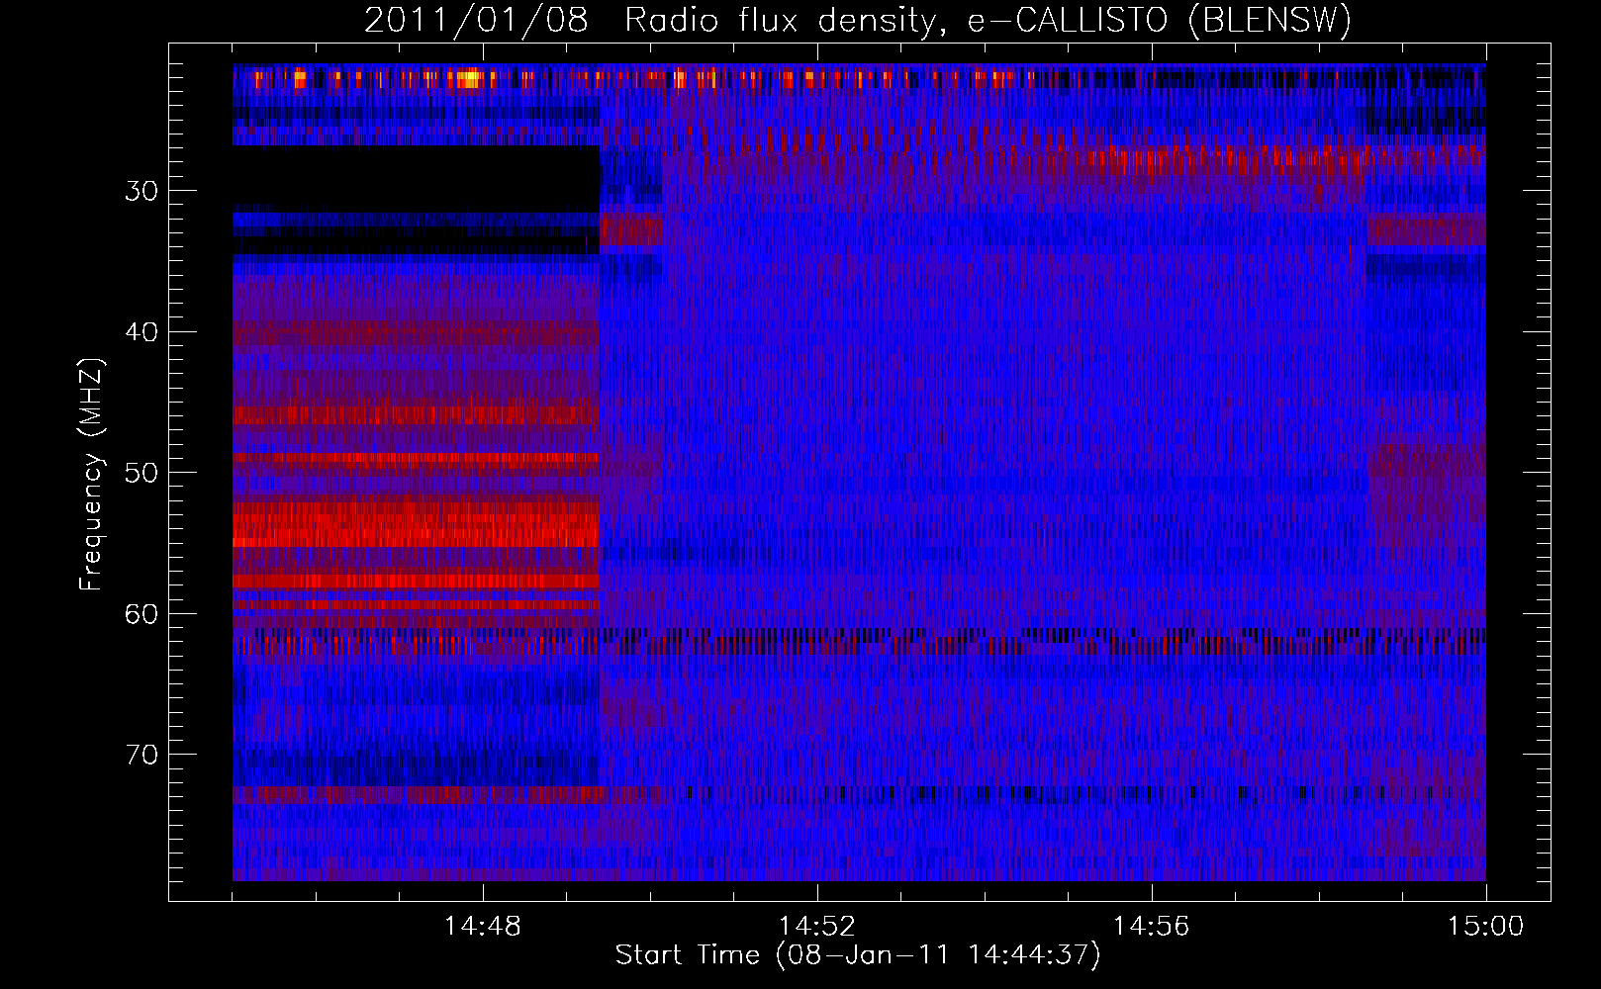Image resolution: width=1601 pixels, height=989 pixels.
Task: Click the 30 frequency tick label
Action: tap(141, 191)
